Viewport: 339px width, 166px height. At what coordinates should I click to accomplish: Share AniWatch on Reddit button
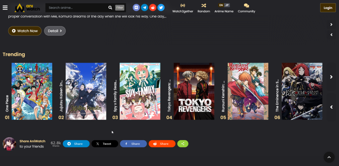162,144
